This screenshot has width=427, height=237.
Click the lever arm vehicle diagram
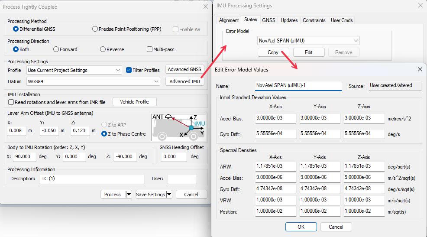point(178,127)
